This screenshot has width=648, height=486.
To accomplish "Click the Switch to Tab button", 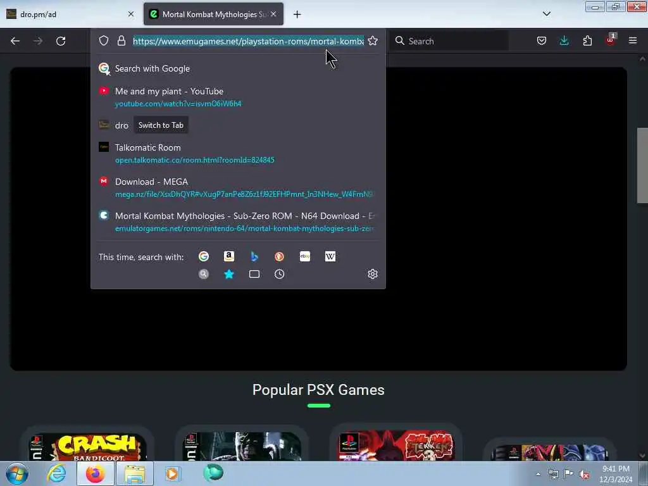I will tap(161, 125).
